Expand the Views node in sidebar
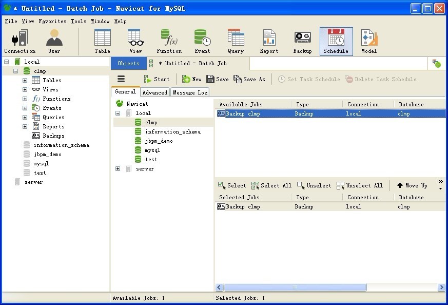The width and height of the screenshot is (448, 305). coord(25,89)
